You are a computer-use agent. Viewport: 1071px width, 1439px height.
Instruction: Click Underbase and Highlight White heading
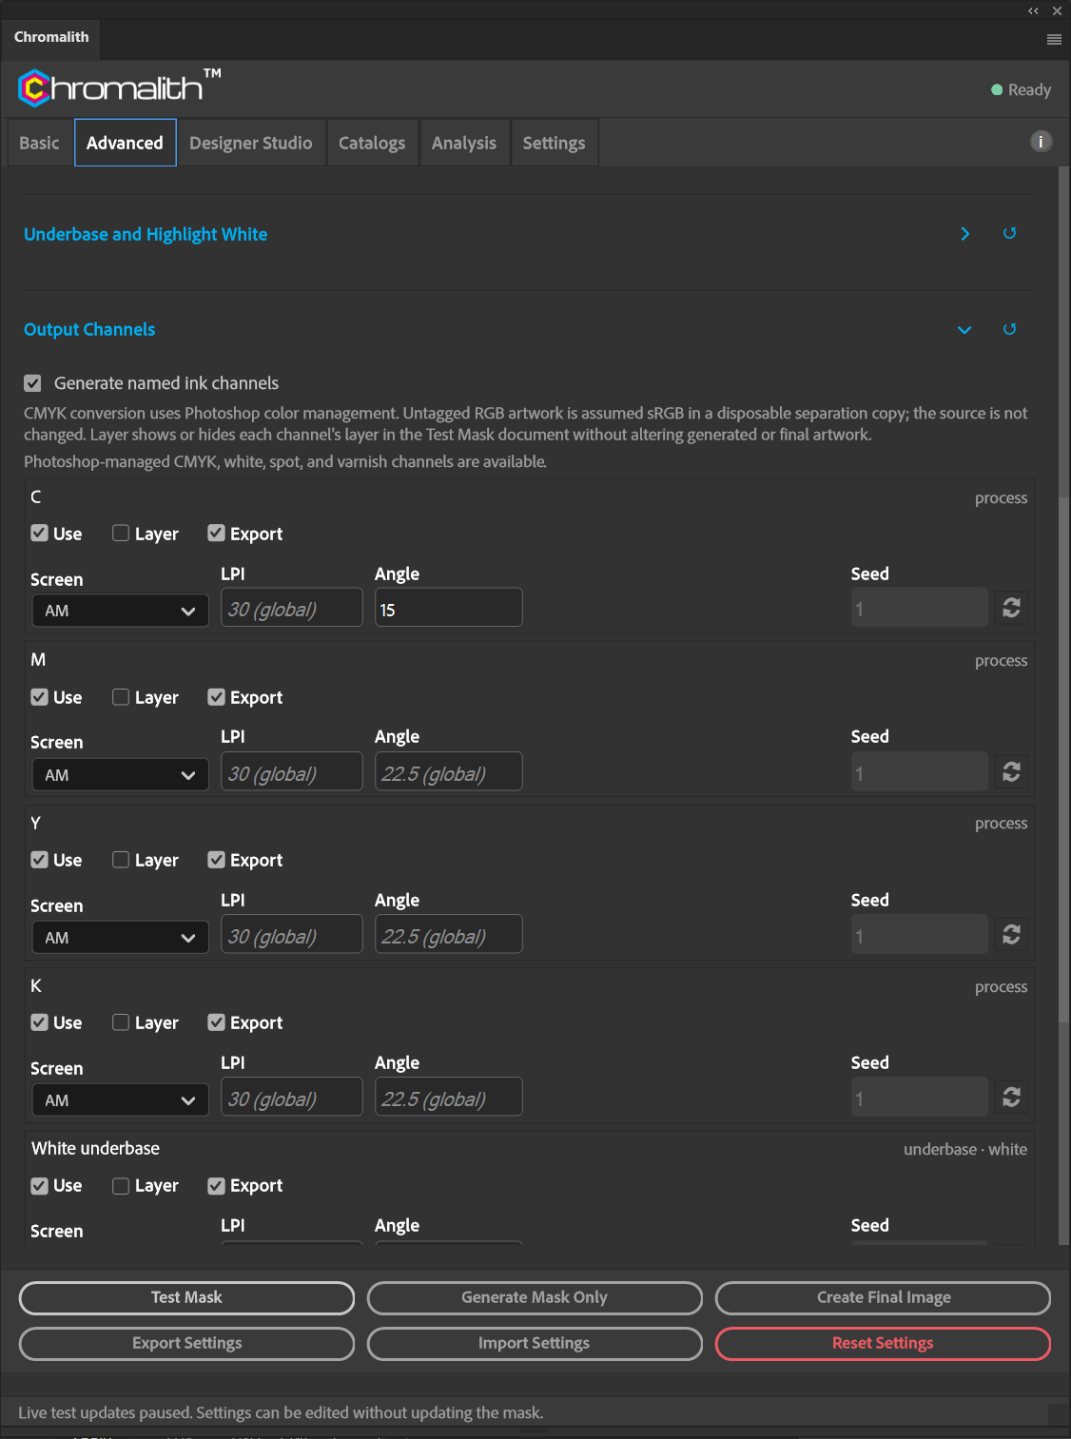point(146,234)
